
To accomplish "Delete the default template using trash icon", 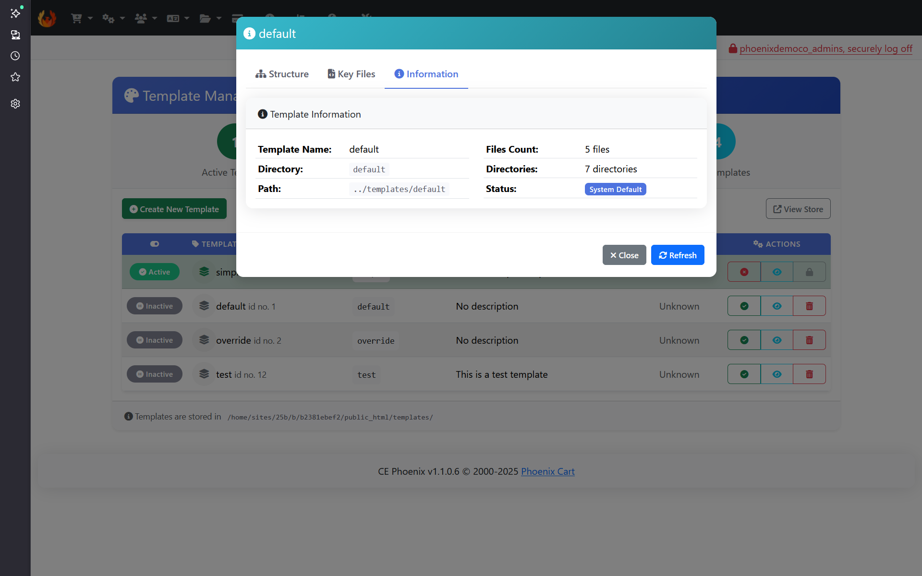I will [809, 306].
